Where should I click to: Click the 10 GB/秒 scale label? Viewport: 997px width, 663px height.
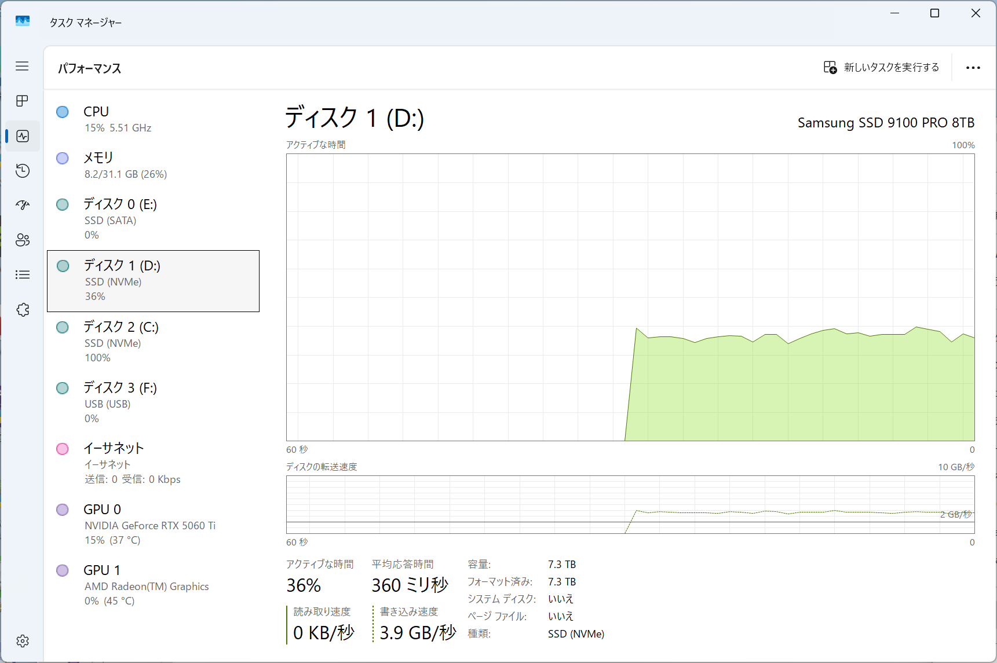pyautogui.click(x=956, y=467)
